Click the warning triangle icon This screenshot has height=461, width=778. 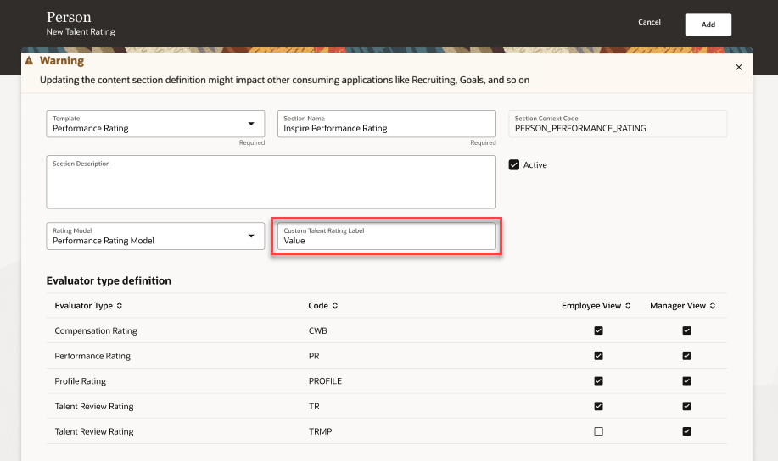coord(30,60)
